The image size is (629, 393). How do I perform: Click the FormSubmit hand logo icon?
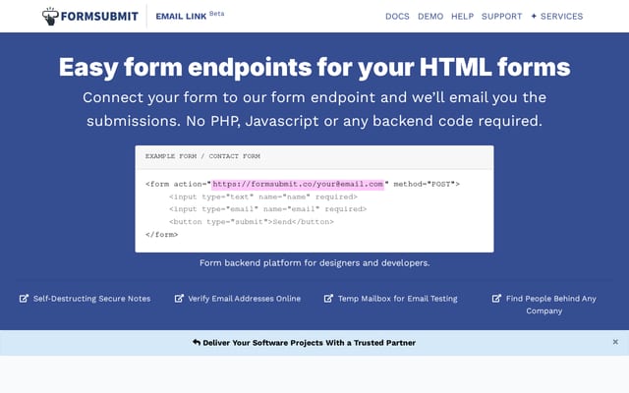pyautogui.click(x=50, y=17)
